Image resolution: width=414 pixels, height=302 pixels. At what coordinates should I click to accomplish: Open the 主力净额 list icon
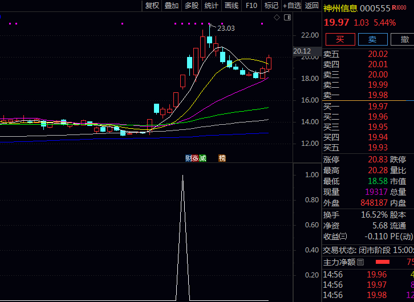point(360,262)
